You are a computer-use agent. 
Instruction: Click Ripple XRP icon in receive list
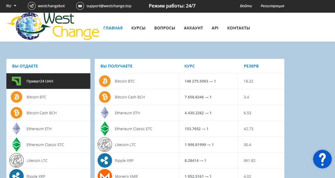pos(105,160)
